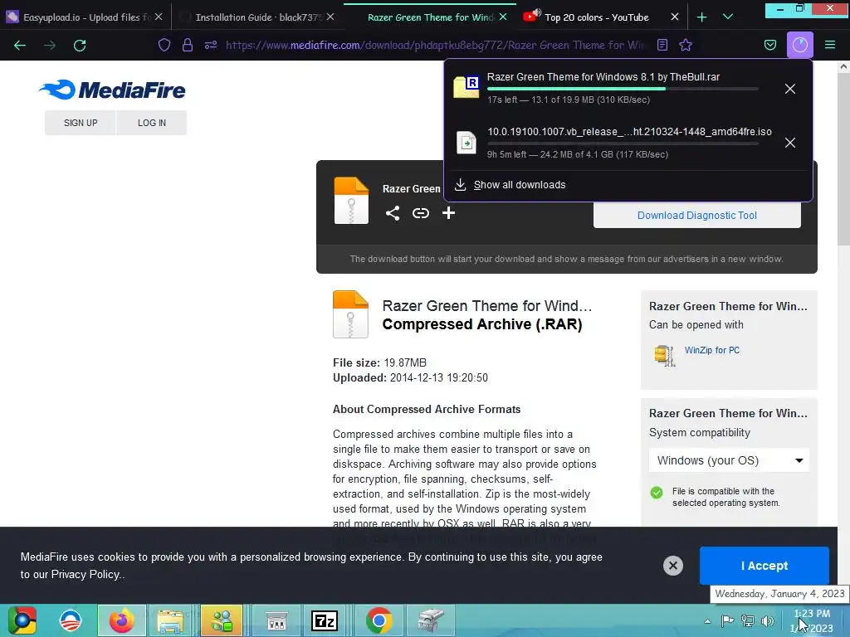Click the archive thumbnail beside Compressed Archive

point(351,314)
